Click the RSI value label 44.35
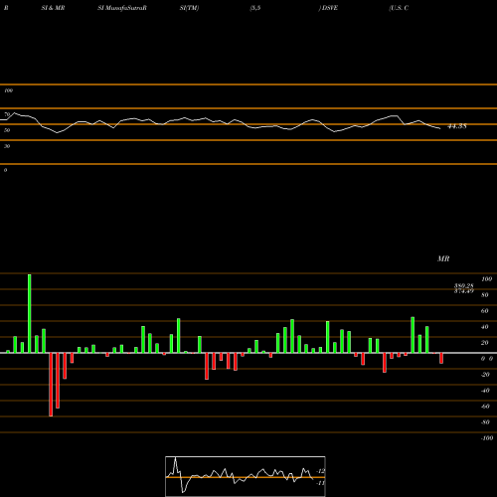The image size is (497, 497). [x=457, y=126]
